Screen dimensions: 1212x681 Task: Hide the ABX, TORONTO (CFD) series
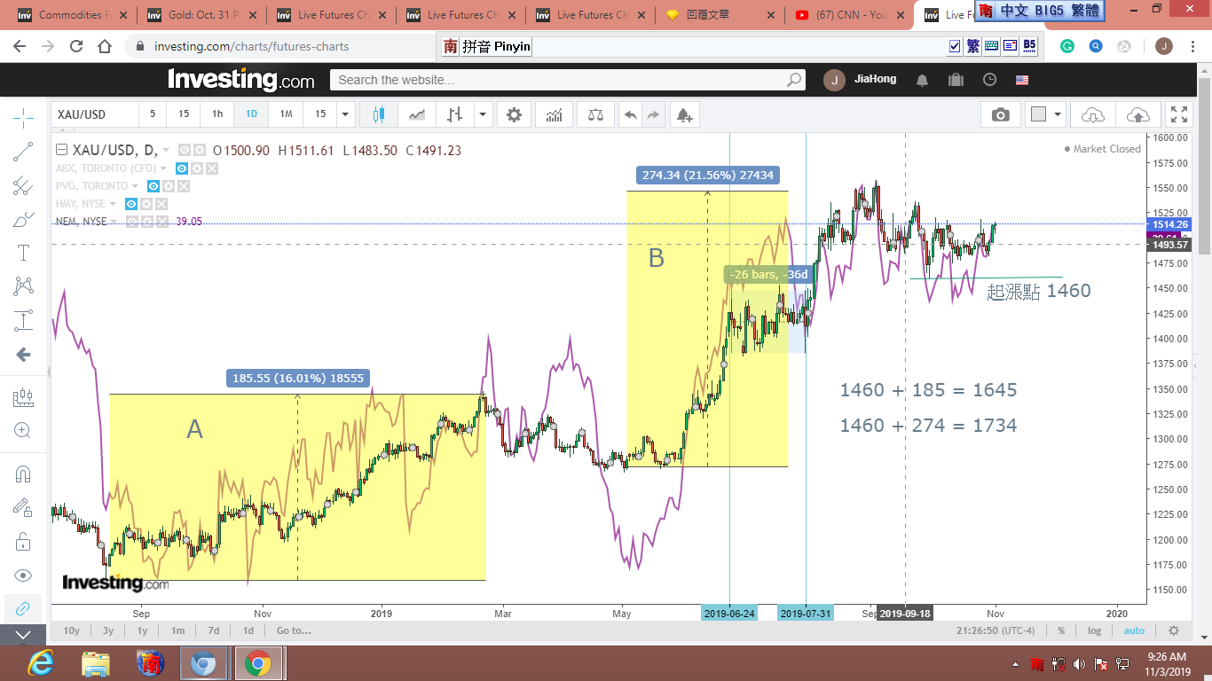coord(182,168)
